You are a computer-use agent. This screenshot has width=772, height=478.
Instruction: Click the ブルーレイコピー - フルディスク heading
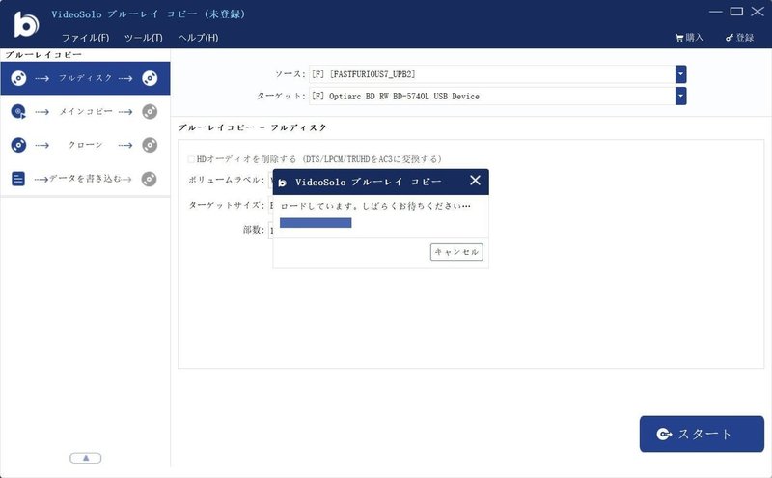click(252, 127)
